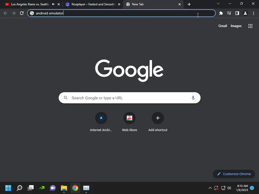Click the browser forward arrow

pyautogui.click(x=14, y=13)
